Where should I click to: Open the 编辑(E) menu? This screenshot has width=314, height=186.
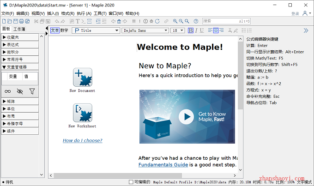pyautogui.click(x=23, y=13)
